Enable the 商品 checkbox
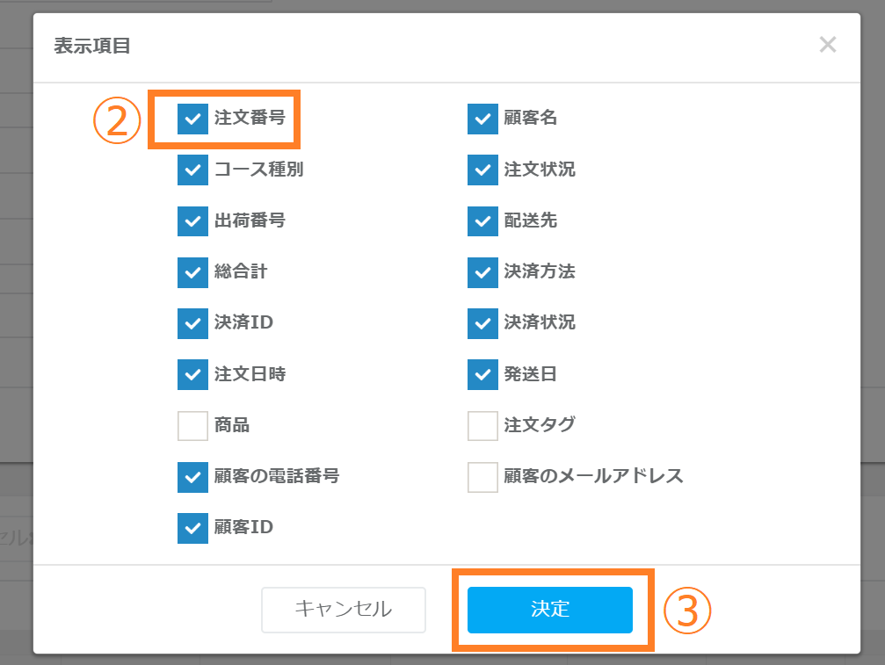 coord(192,426)
